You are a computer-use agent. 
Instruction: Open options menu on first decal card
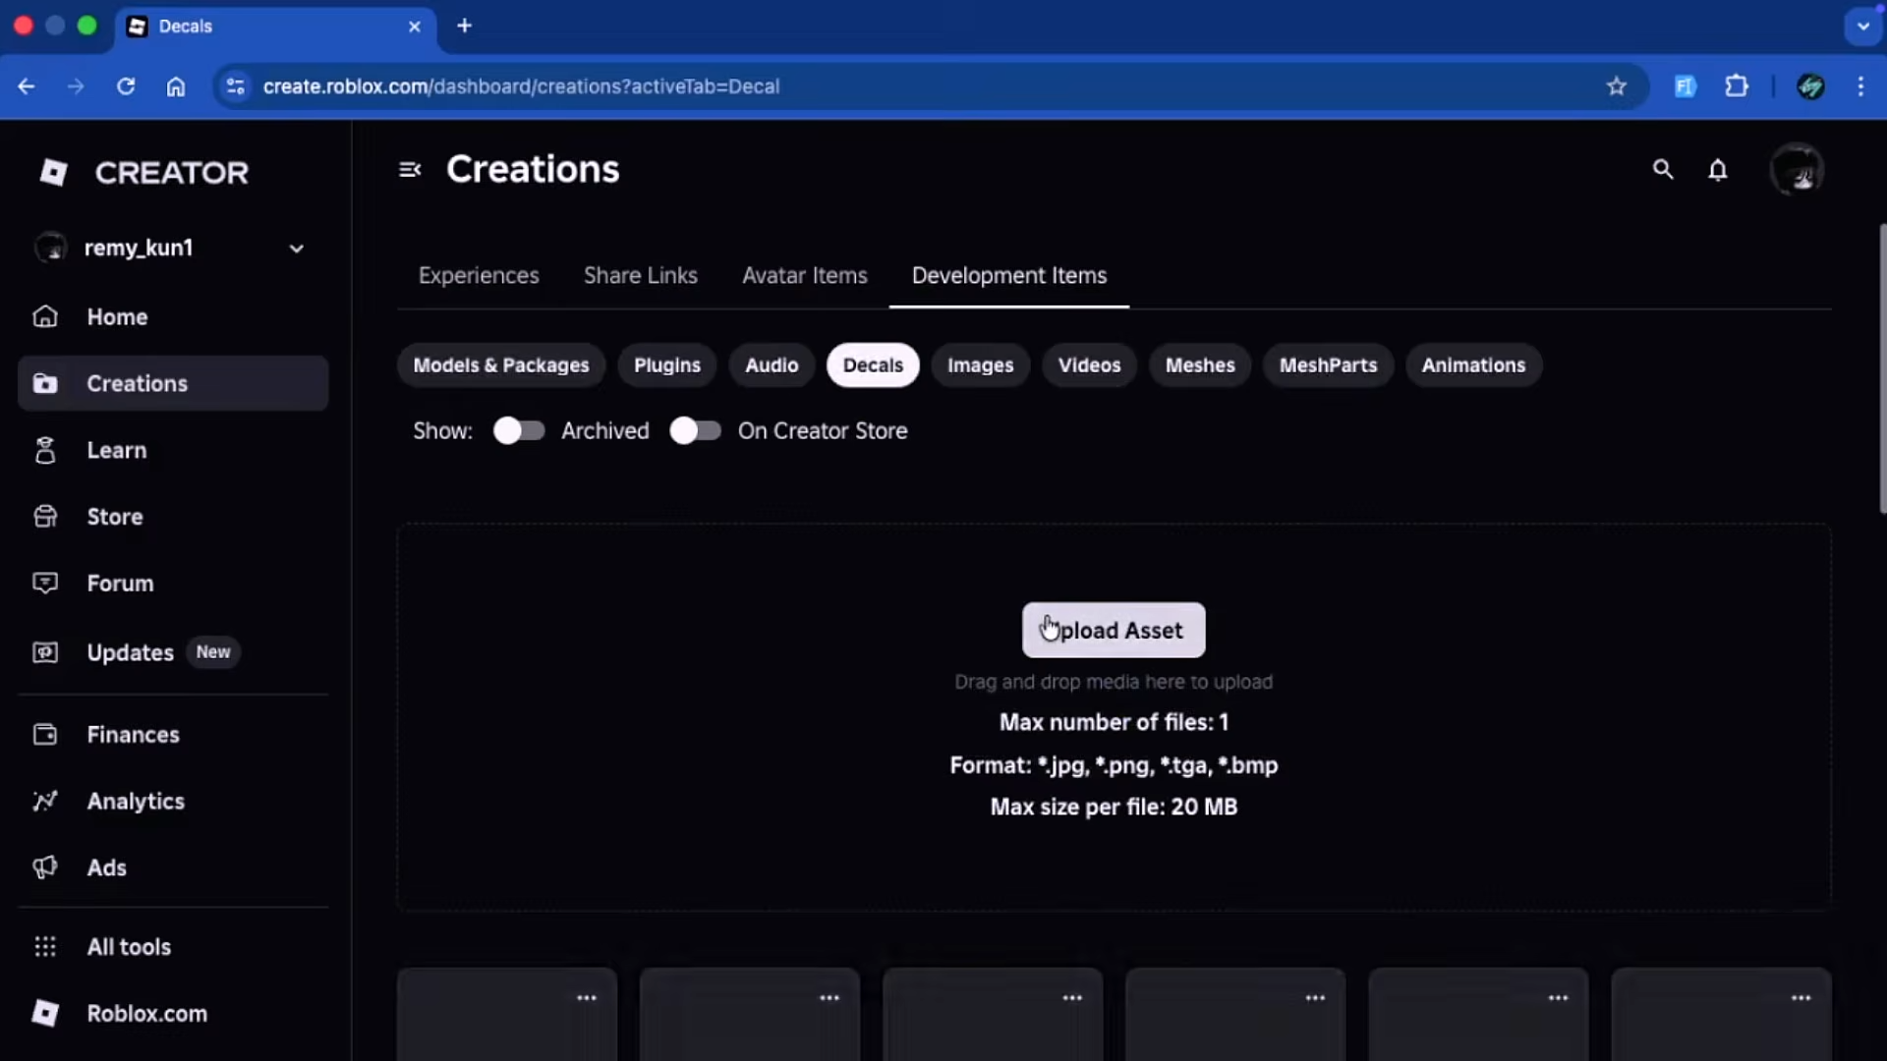587,998
